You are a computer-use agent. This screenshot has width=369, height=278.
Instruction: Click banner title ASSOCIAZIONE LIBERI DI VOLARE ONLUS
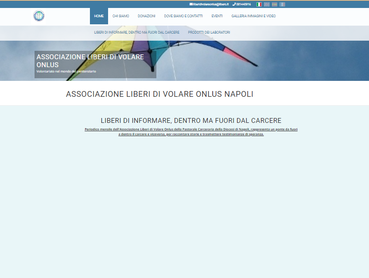[90, 61]
